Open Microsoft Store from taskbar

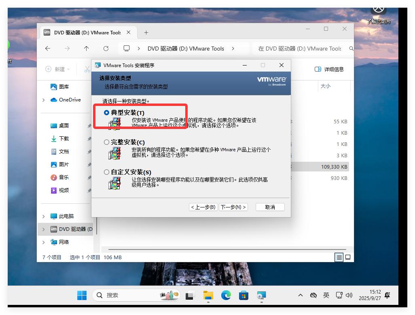point(243,296)
